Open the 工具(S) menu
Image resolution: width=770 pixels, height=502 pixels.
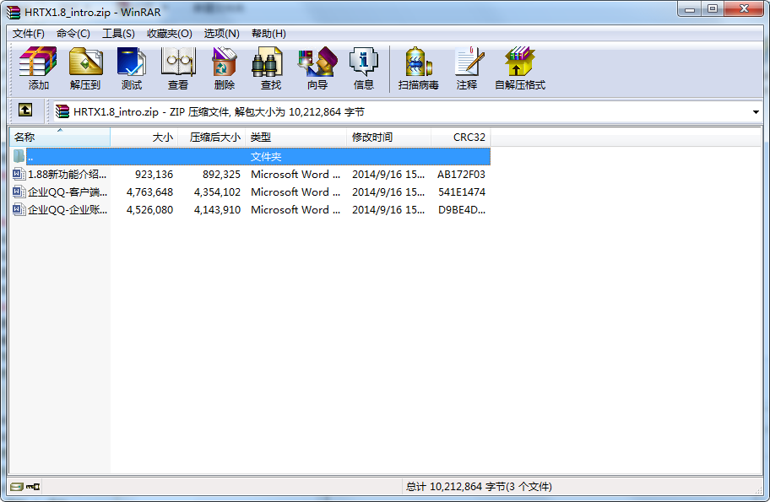pos(118,34)
